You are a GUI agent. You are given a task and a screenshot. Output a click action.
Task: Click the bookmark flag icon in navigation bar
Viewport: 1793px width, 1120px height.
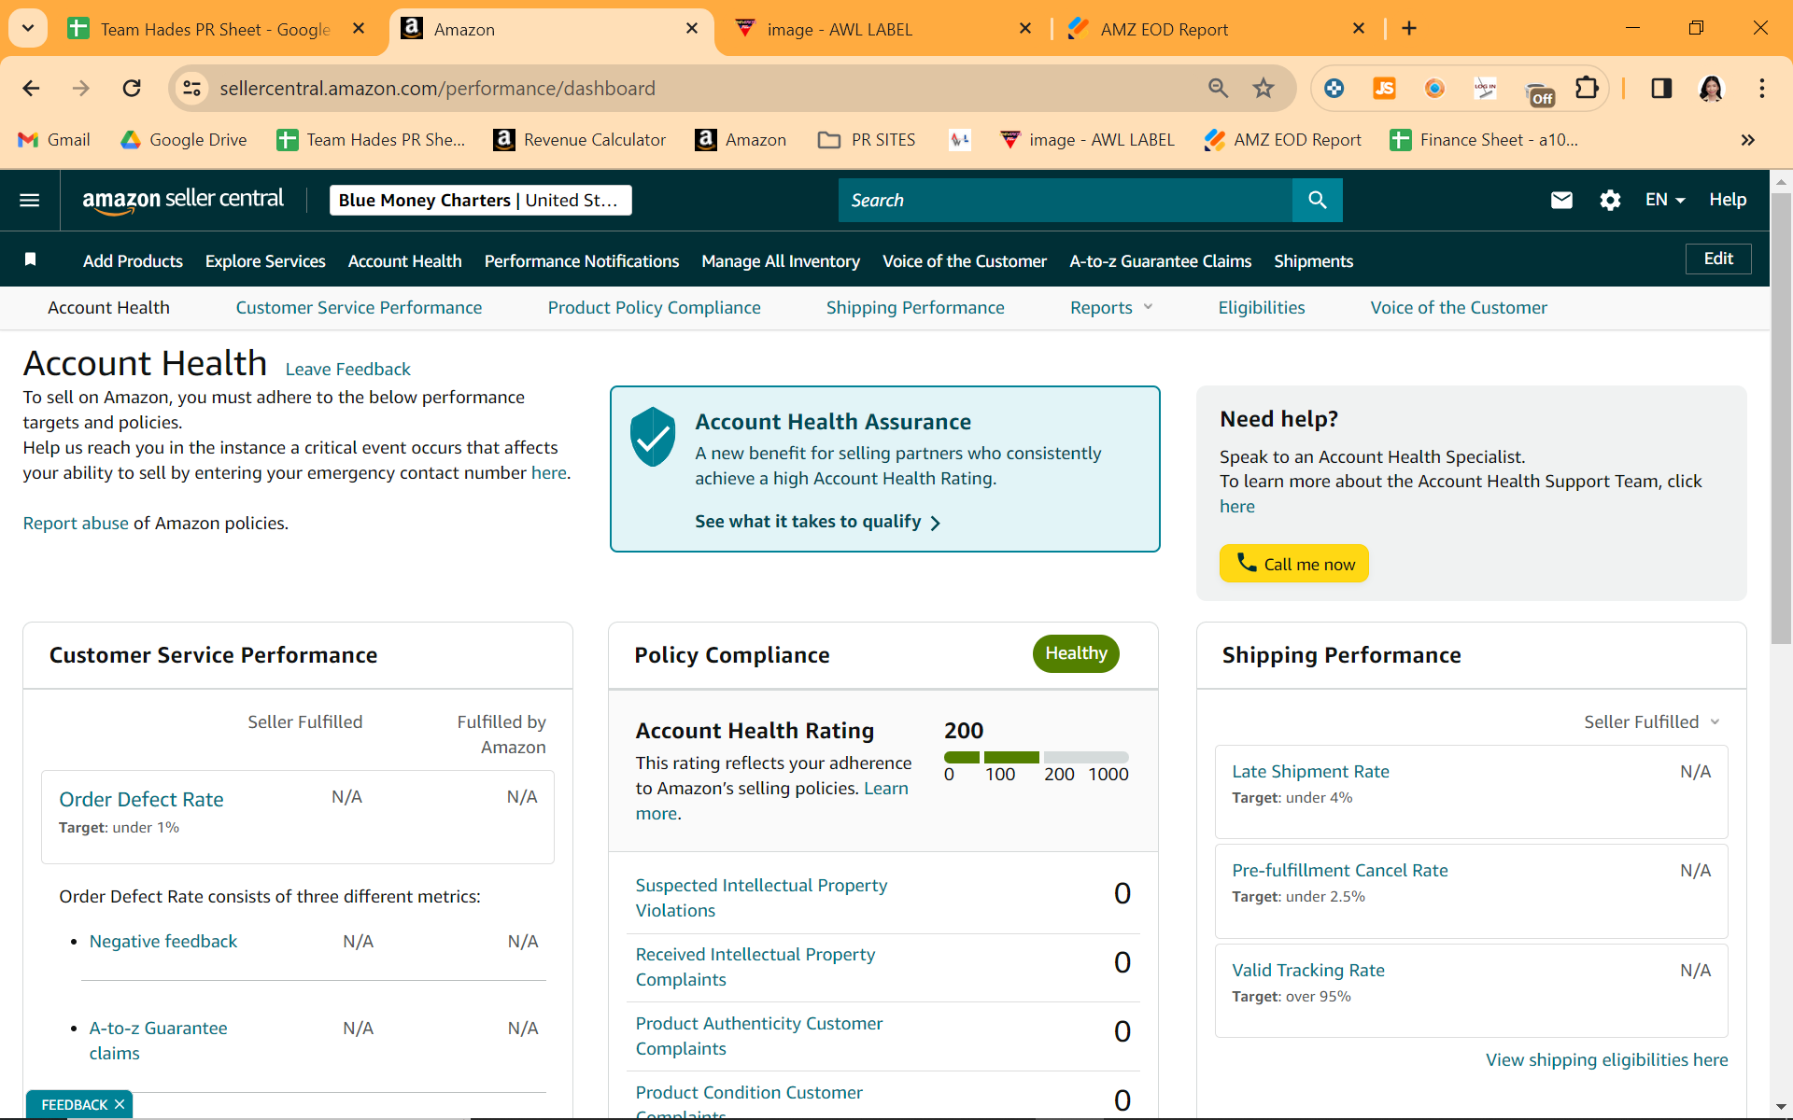(31, 259)
